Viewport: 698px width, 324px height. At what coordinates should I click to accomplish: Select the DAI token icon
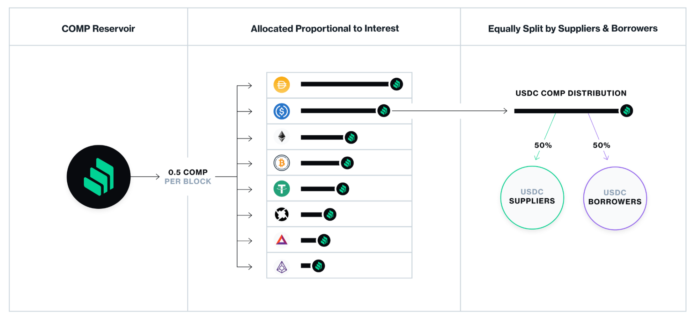282,85
